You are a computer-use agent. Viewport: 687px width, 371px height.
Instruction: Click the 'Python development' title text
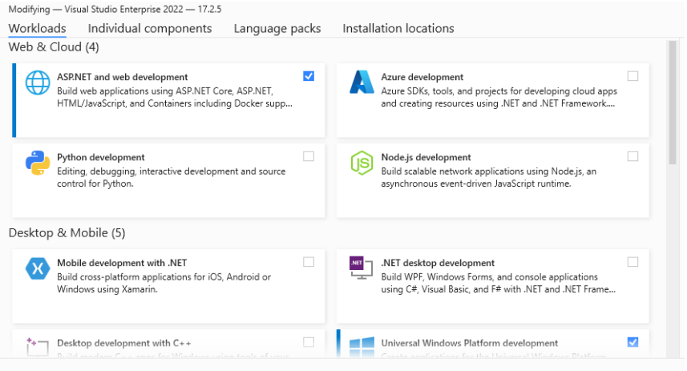tap(101, 157)
